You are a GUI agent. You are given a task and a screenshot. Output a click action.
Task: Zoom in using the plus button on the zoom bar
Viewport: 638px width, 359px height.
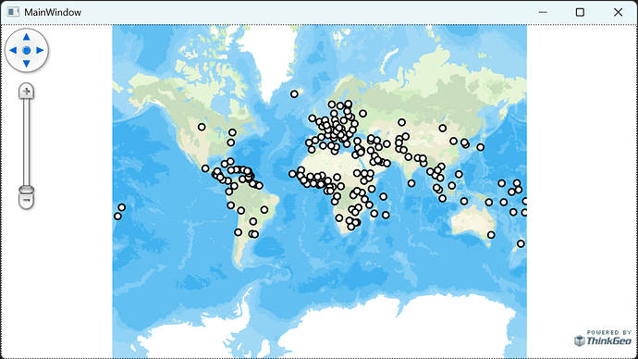tap(27, 92)
